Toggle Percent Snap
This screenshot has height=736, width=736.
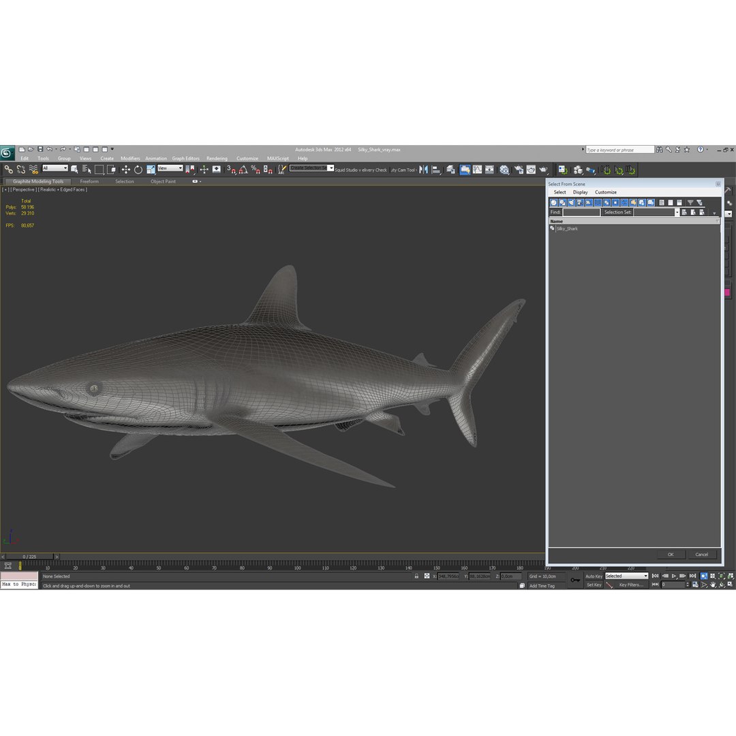click(x=256, y=170)
